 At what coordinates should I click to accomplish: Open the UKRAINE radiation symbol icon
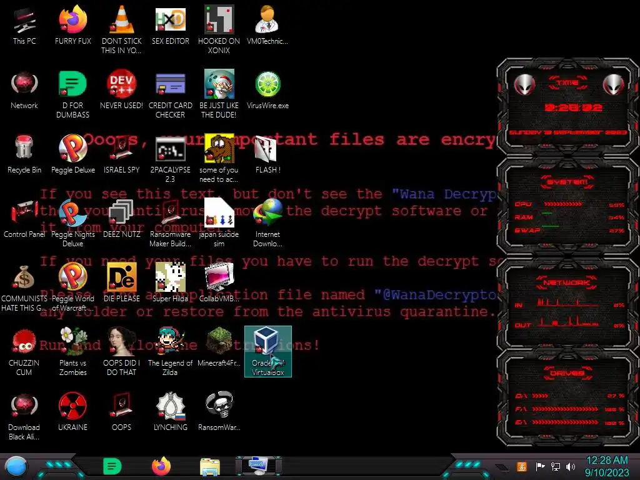pyautogui.click(x=72, y=412)
